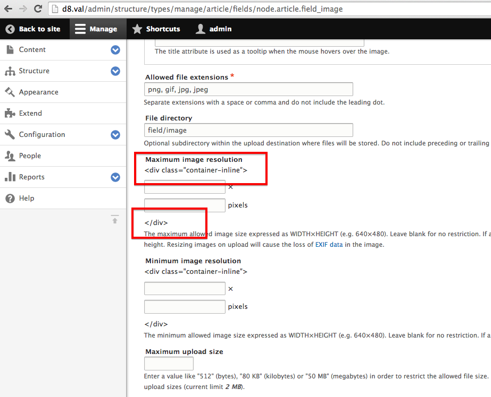Click the Reports bar chart icon
Viewport: 491px width, 397px height.
pos(10,177)
